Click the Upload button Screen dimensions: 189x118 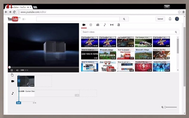point(160,19)
